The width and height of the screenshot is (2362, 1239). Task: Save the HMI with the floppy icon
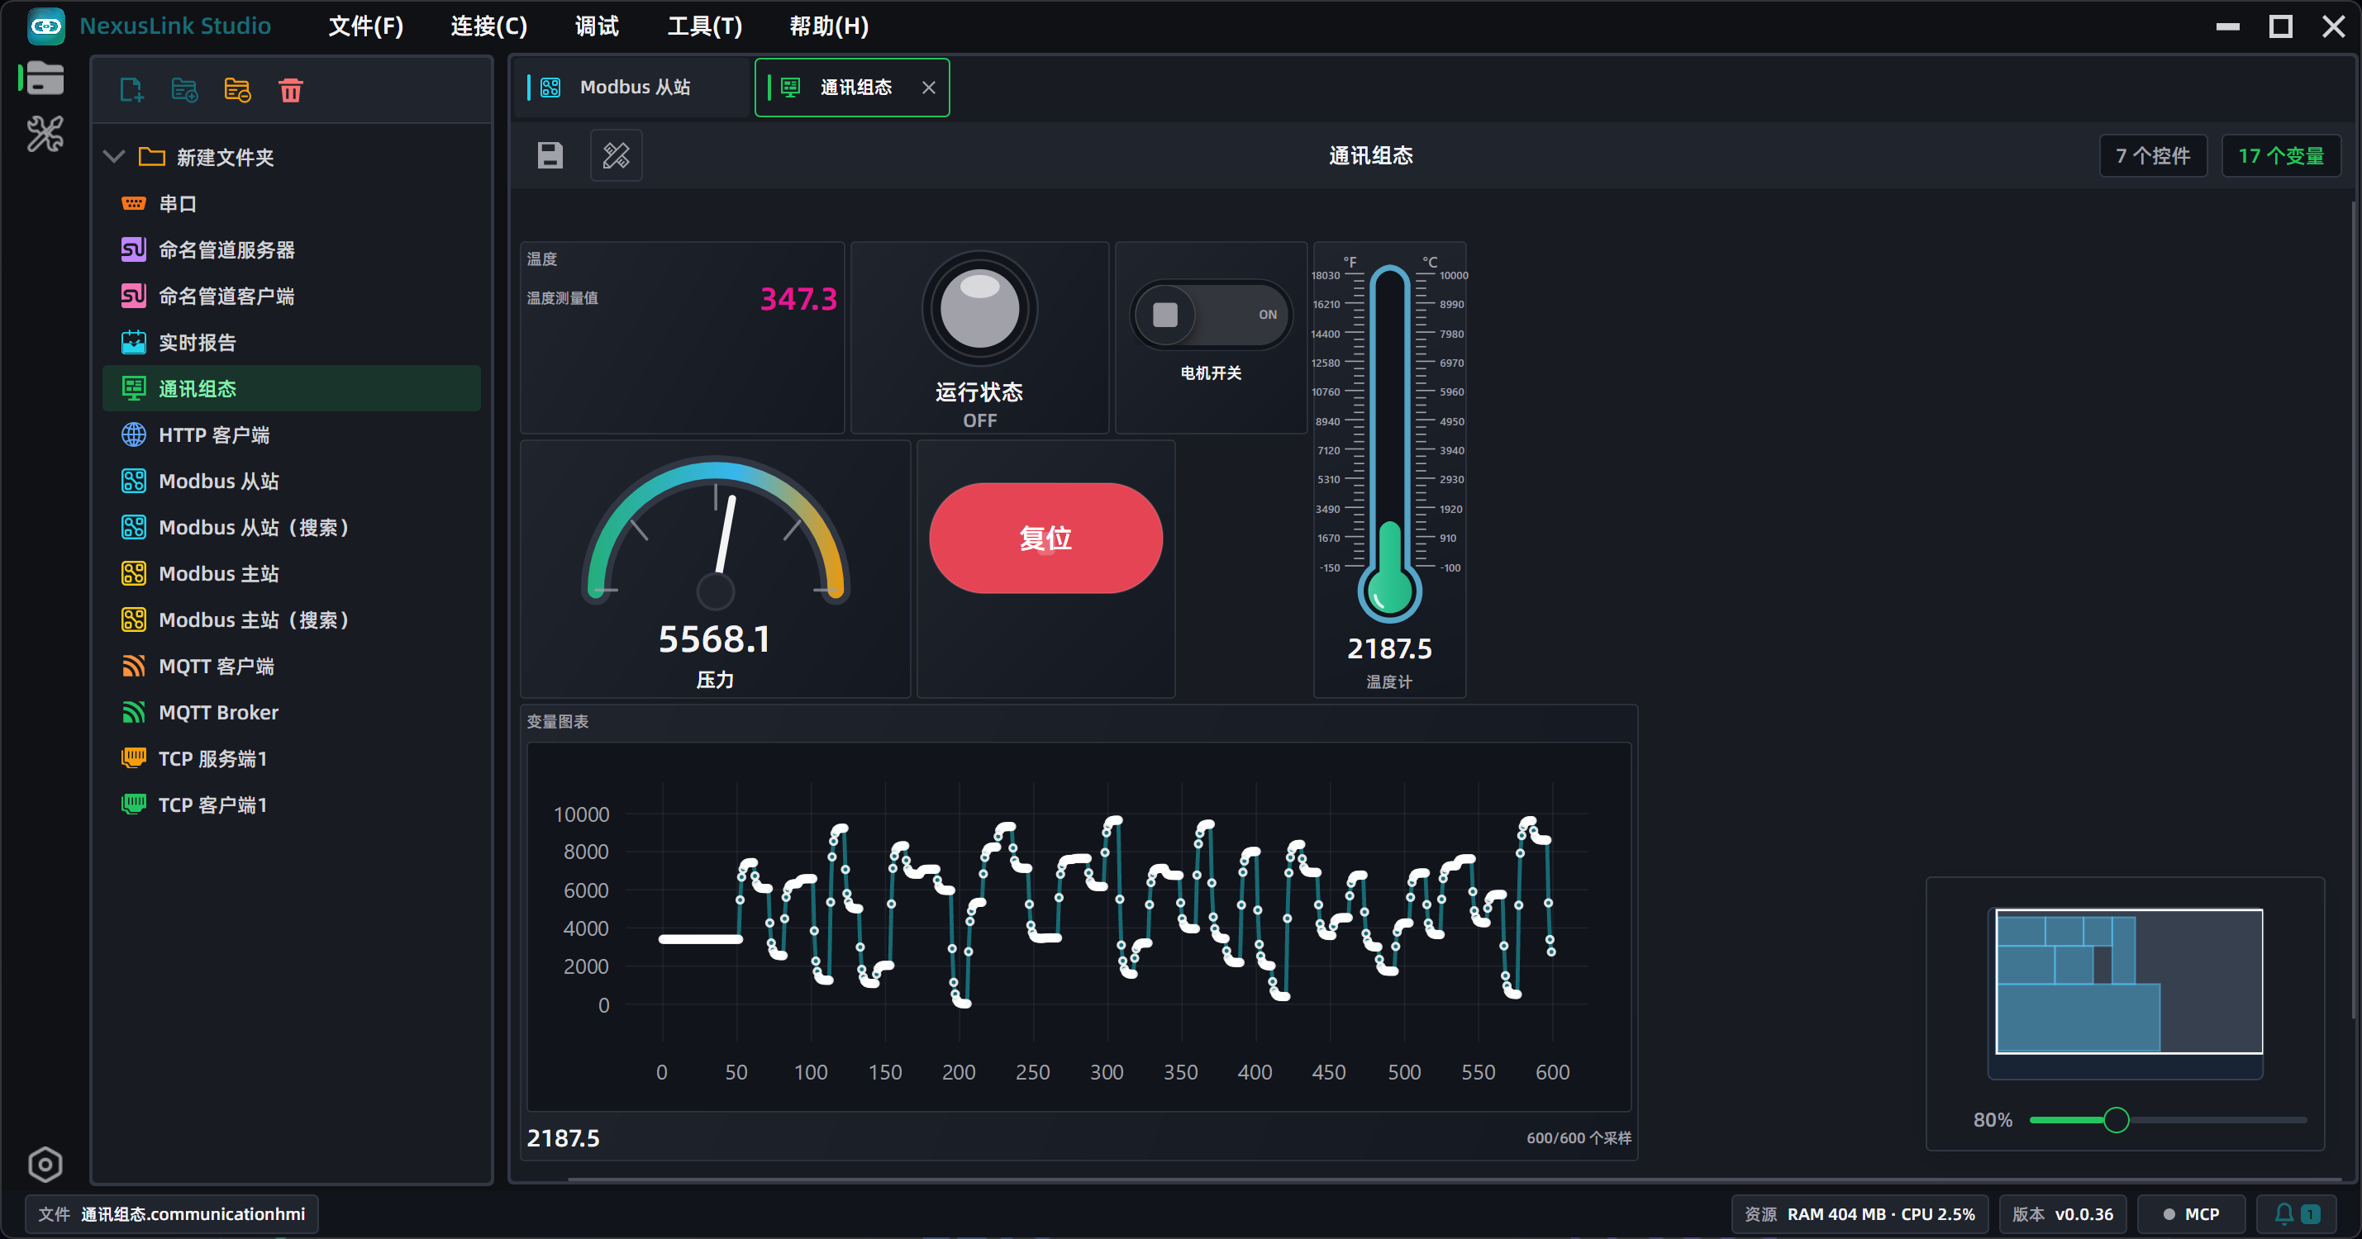point(550,155)
